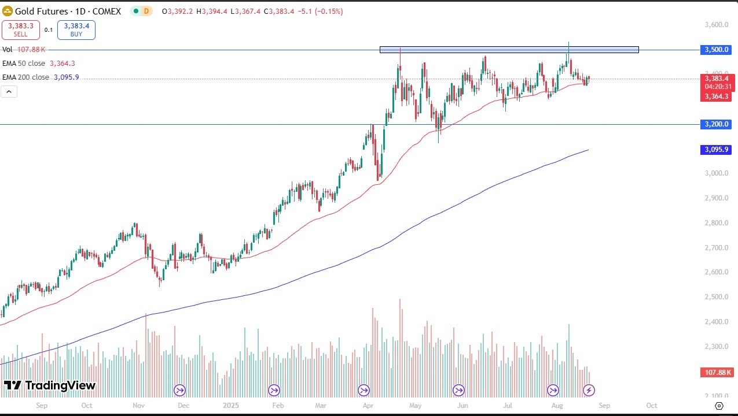Collapse the legend using the up chevron
The image size is (738, 416).
9,91
